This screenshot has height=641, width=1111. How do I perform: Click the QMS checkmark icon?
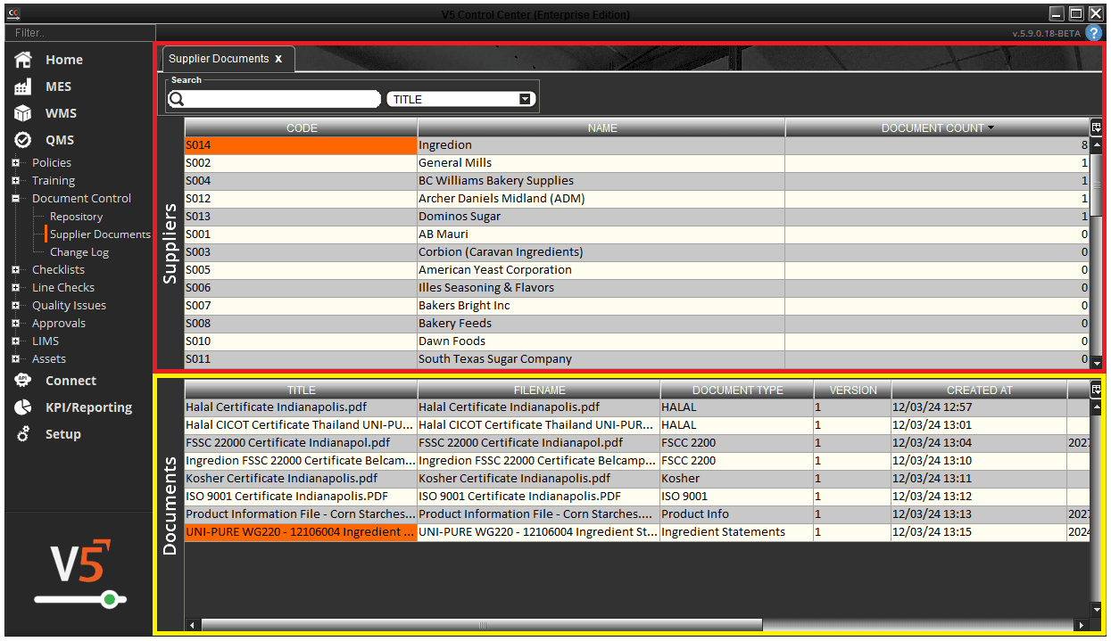pos(23,140)
